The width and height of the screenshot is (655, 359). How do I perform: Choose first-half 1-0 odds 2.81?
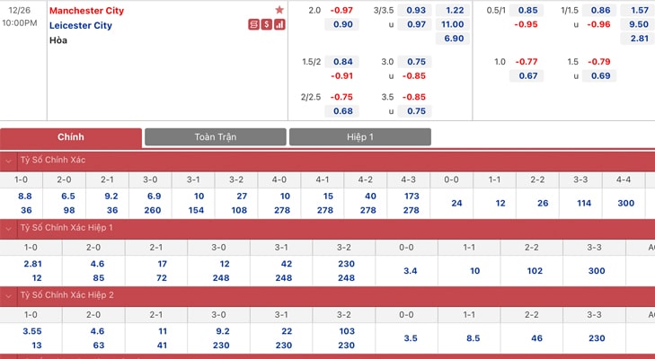click(x=32, y=264)
